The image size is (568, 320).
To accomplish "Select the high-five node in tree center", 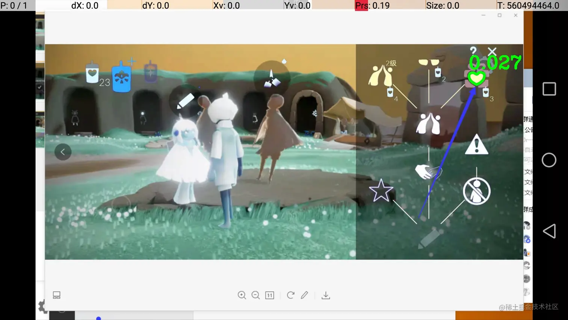I will 428,123.
